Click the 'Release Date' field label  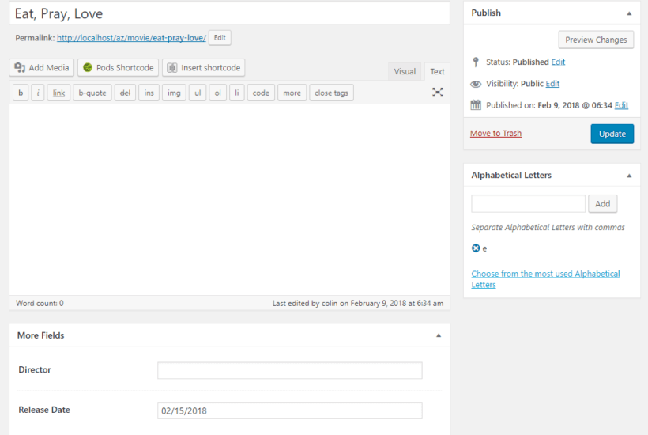tap(44, 410)
